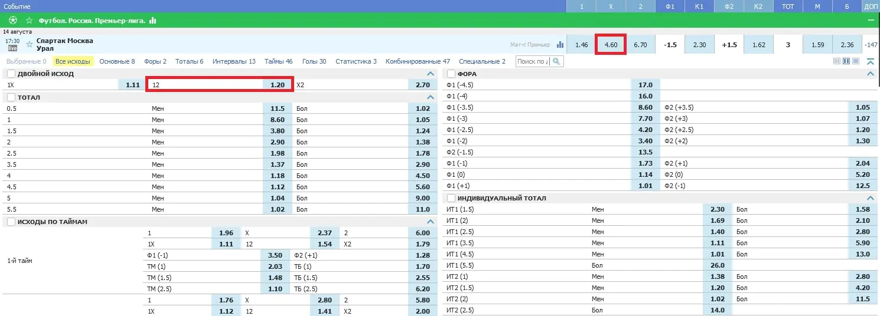Star the Премьер-лига league as favorite
Viewport: 880px width, 316px height.
click(29, 20)
